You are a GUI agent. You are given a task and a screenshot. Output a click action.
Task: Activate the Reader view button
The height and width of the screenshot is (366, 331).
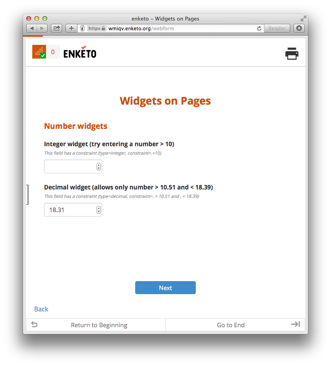pyautogui.click(x=277, y=28)
